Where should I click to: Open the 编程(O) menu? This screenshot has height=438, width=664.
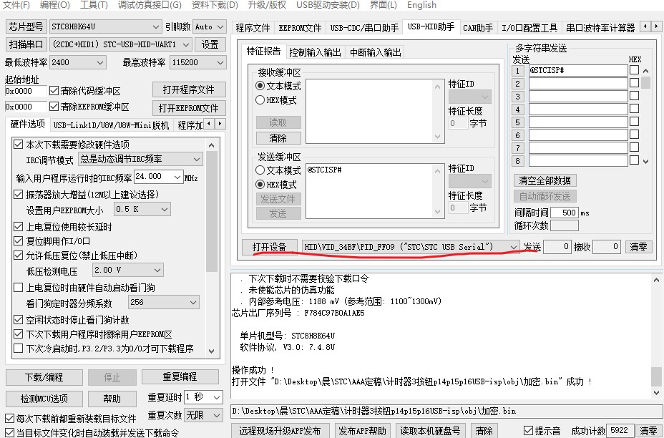point(54,5)
